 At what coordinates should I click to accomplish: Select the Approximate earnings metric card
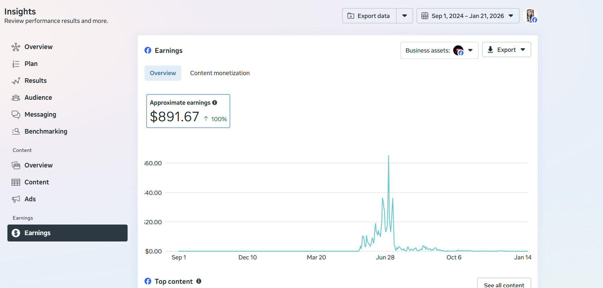point(188,111)
